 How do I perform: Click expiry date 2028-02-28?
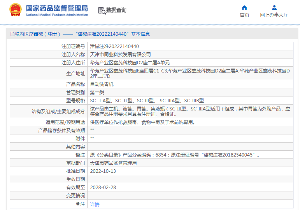[103, 188]
